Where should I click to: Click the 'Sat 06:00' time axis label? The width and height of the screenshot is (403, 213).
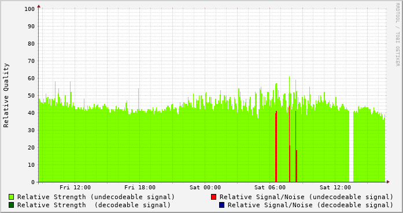pyautogui.click(x=270, y=188)
